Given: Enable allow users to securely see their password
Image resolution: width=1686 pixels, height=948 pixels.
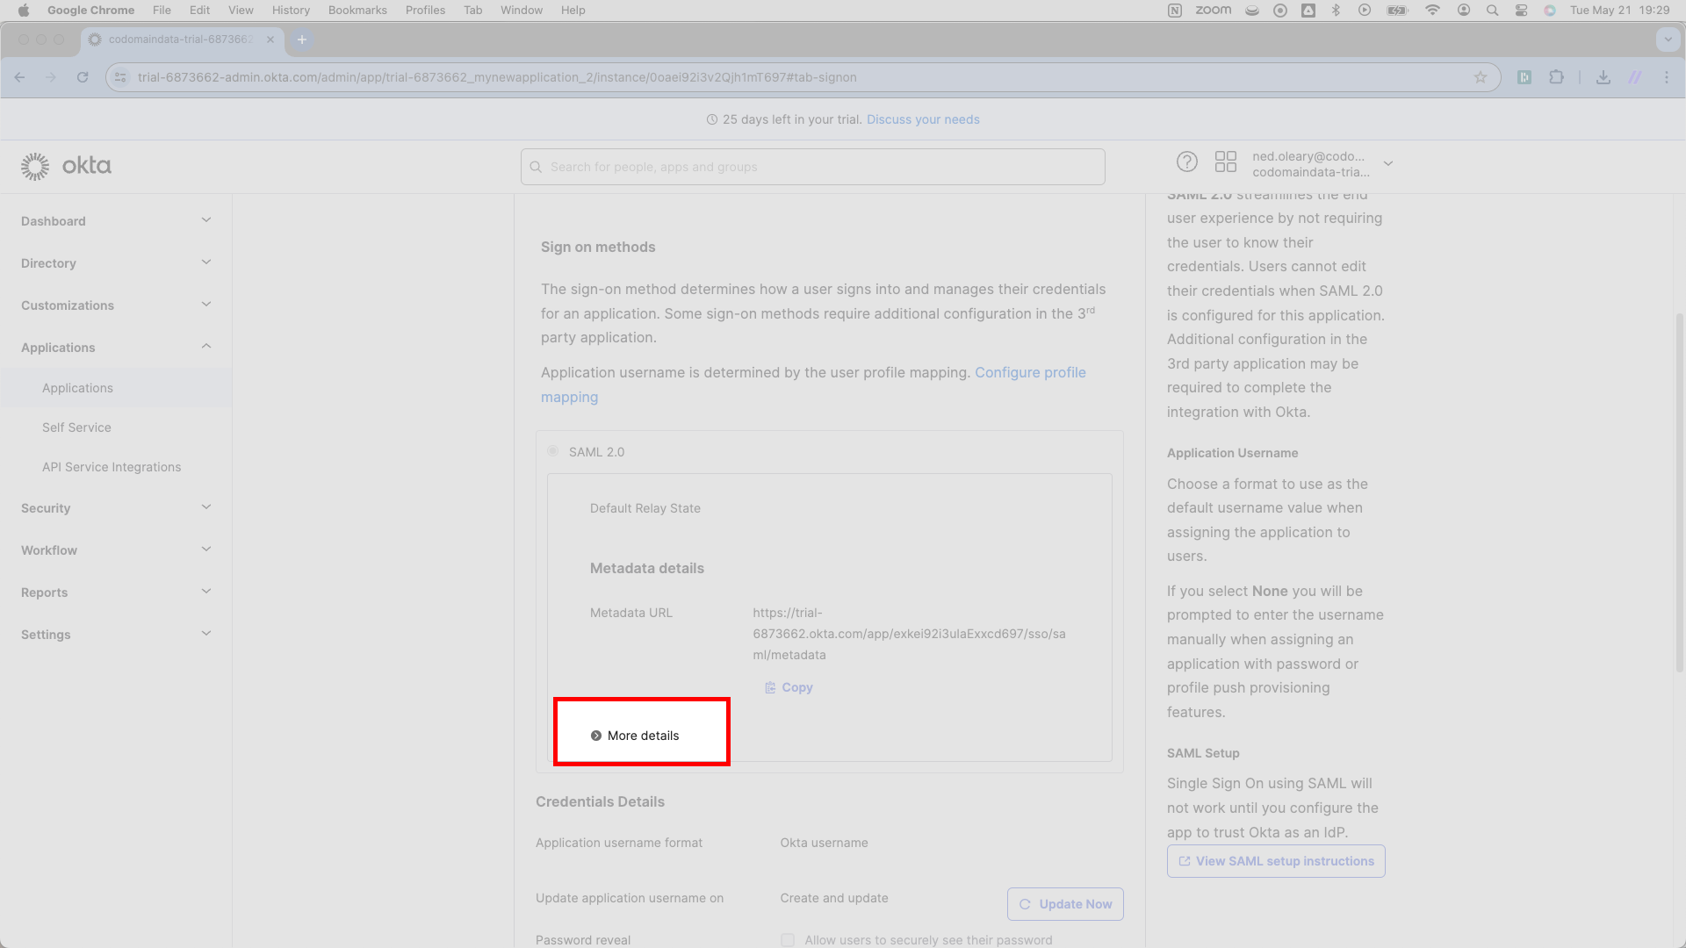Looking at the screenshot, I should [x=787, y=939].
